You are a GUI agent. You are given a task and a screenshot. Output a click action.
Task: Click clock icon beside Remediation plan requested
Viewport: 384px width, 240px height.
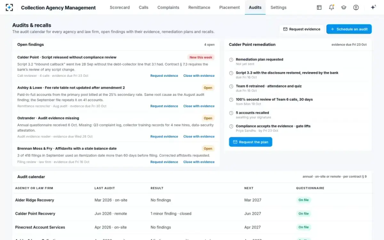coord(231,60)
